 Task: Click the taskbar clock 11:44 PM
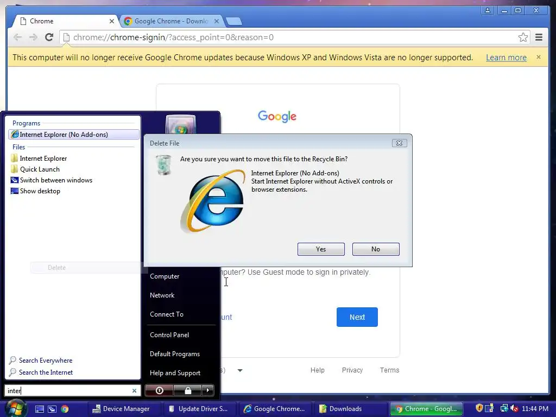535,409
